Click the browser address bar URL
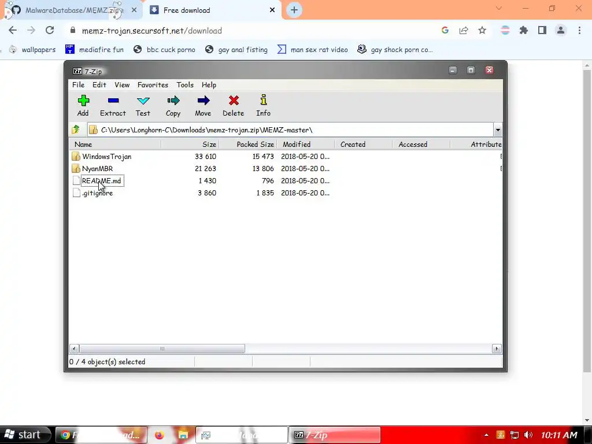The image size is (592, 444). (152, 31)
